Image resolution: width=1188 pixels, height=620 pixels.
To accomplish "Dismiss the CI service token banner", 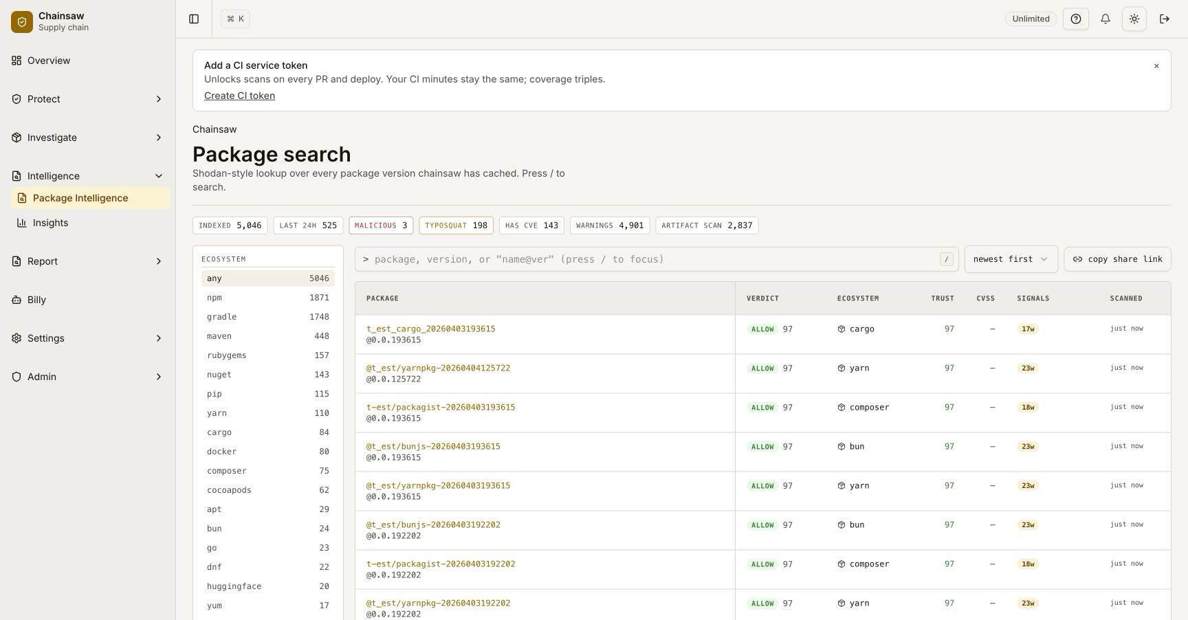I will pos(1156,66).
